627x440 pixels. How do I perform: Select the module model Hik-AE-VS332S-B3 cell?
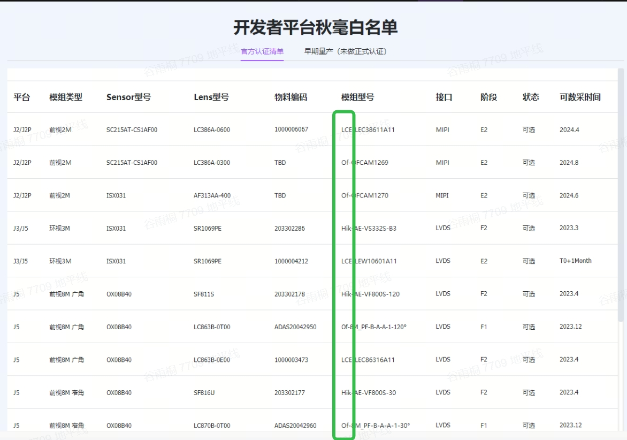(x=369, y=229)
